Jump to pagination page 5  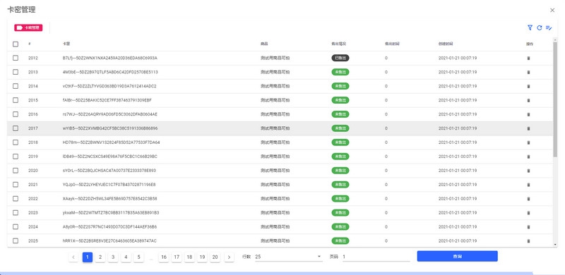tap(138, 257)
